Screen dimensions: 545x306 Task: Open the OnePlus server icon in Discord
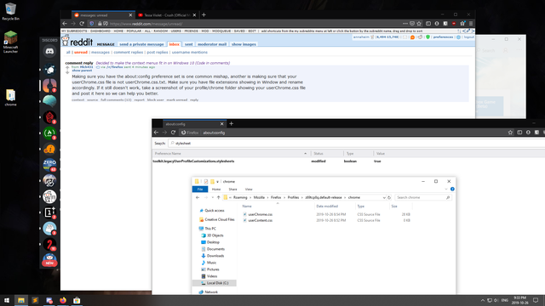(49, 212)
